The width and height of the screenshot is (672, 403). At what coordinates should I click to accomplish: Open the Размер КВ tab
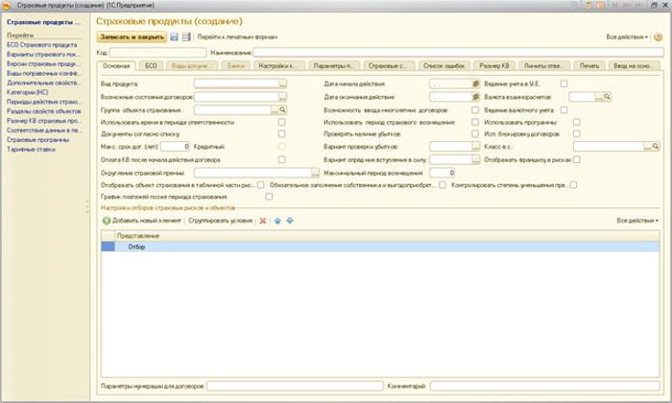click(494, 66)
